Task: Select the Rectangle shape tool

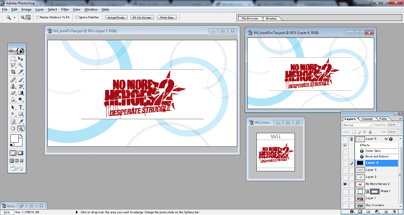Action: point(21,114)
